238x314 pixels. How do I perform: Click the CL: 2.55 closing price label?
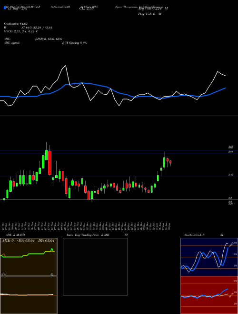[86, 9]
